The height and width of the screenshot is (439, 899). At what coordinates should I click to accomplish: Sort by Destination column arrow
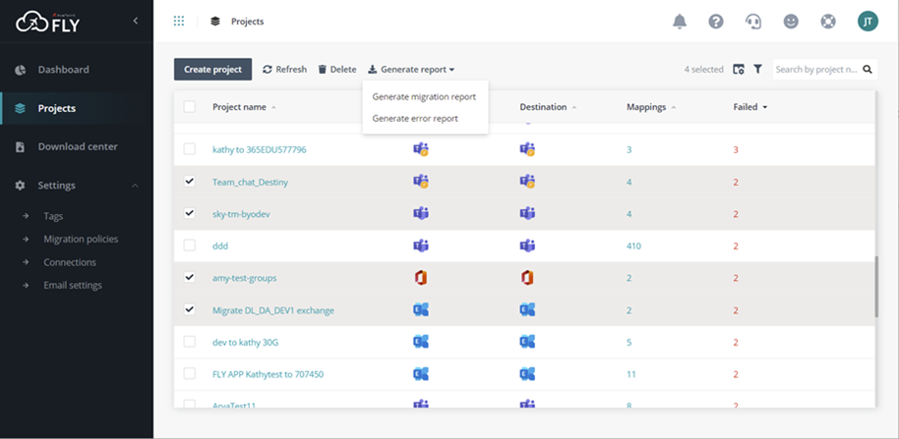coord(574,108)
